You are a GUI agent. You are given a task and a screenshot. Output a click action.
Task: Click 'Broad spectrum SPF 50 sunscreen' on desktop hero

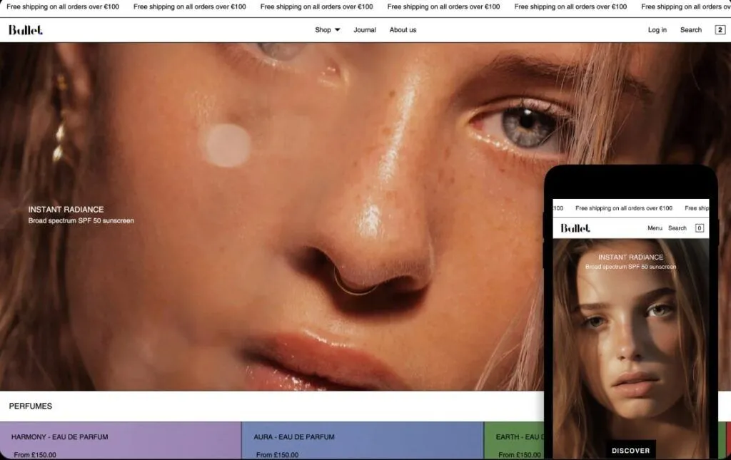81,220
